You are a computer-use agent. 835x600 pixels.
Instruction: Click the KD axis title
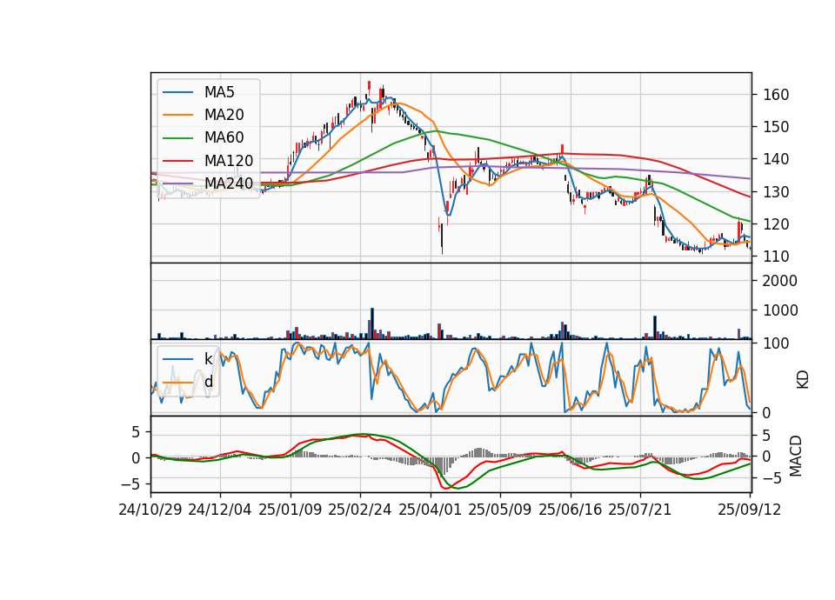(803, 379)
